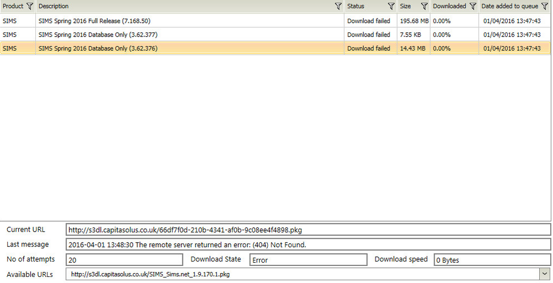Viewport: 553px width, 283px height.
Task: Click the No of attempts label
Action: (30, 259)
